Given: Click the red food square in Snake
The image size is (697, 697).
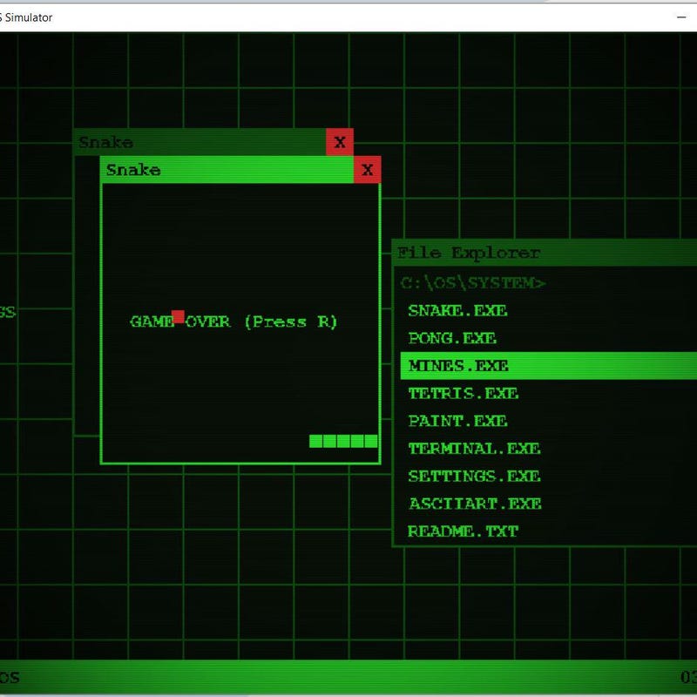Looking at the screenshot, I should (179, 317).
